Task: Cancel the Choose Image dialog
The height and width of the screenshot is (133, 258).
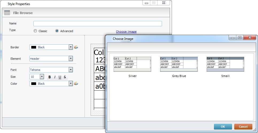Action: pyautogui.click(x=243, y=127)
